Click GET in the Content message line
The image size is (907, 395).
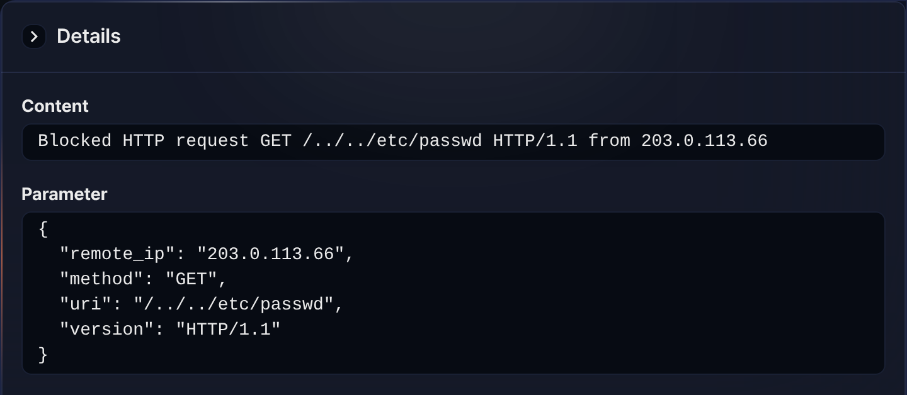[x=276, y=140]
